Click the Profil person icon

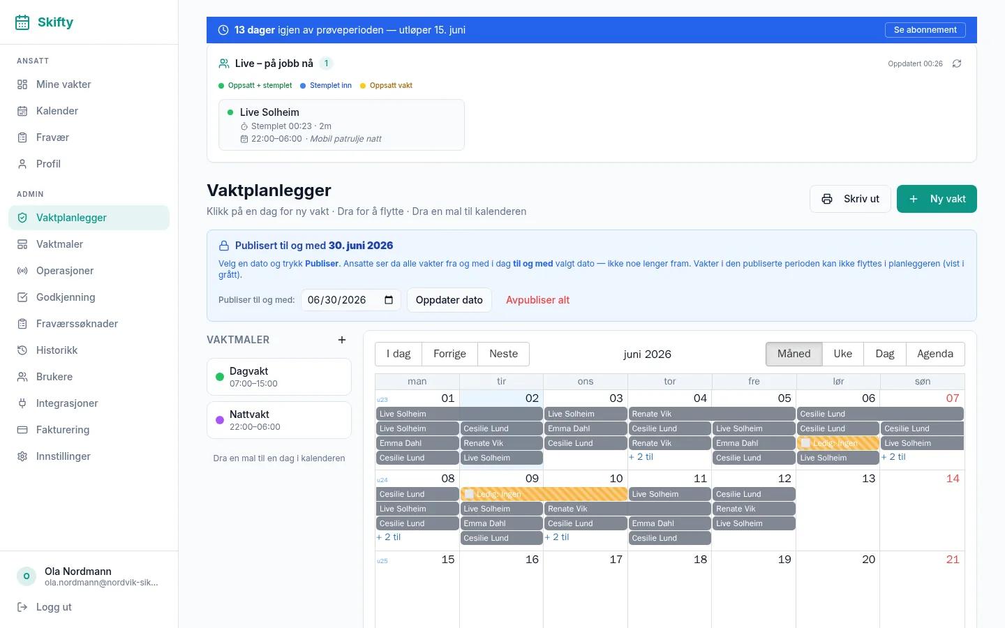[x=22, y=164]
